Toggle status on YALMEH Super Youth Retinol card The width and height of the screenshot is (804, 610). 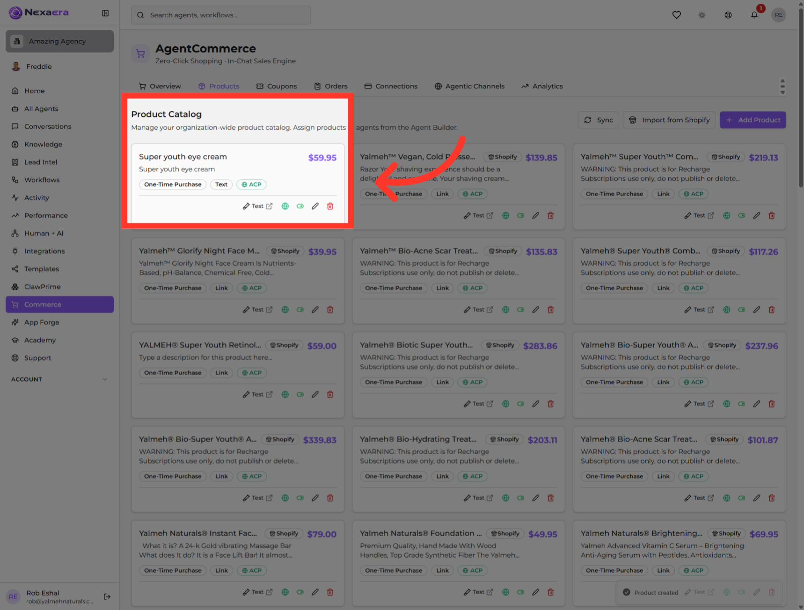[300, 394]
